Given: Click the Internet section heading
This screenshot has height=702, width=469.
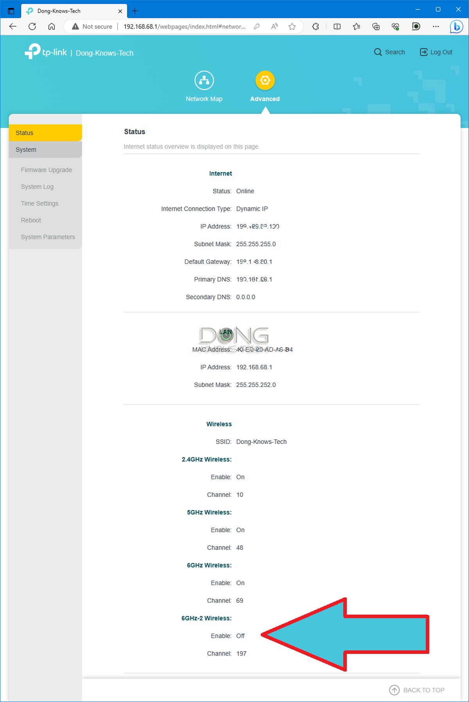Looking at the screenshot, I should pyautogui.click(x=220, y=174).
